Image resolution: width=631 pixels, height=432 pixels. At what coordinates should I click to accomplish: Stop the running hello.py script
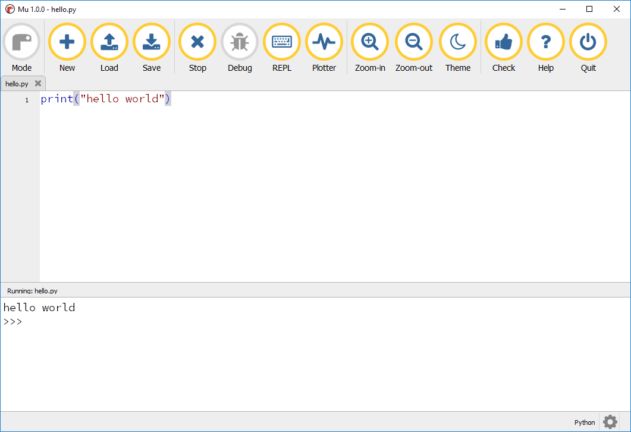point(197,42)
